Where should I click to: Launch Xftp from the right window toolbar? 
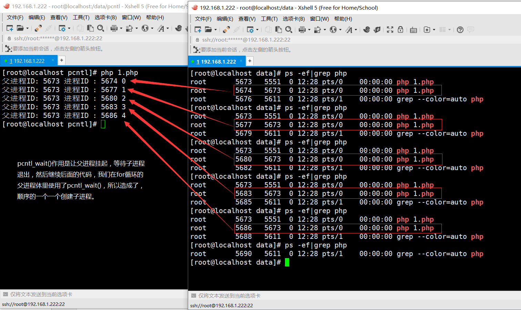point(377,30)
